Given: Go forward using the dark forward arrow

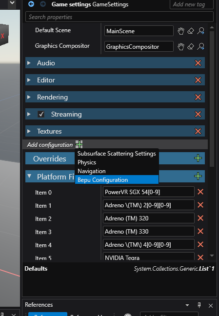Looking at the screenshot, I should 43,4.
